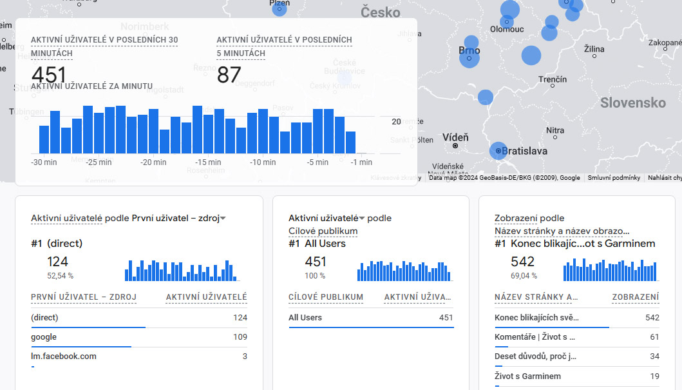This screenshot has height=390, width=682.
Task: Click the Zobrazení podle heading link
Action: pos(529,218)
